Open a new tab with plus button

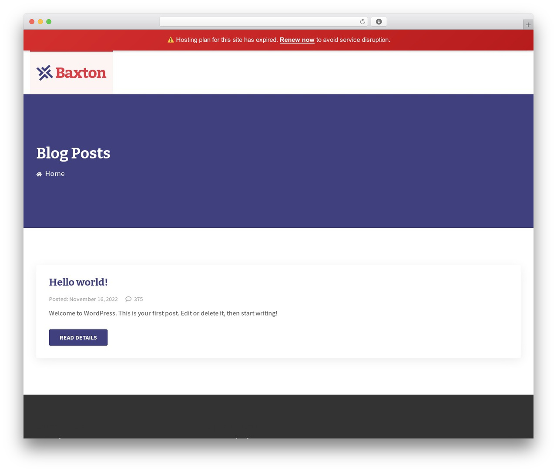[x=528, y=25]
